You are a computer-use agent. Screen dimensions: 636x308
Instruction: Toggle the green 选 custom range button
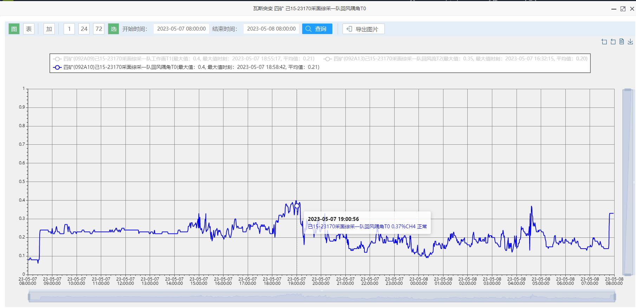pos(113,29)
